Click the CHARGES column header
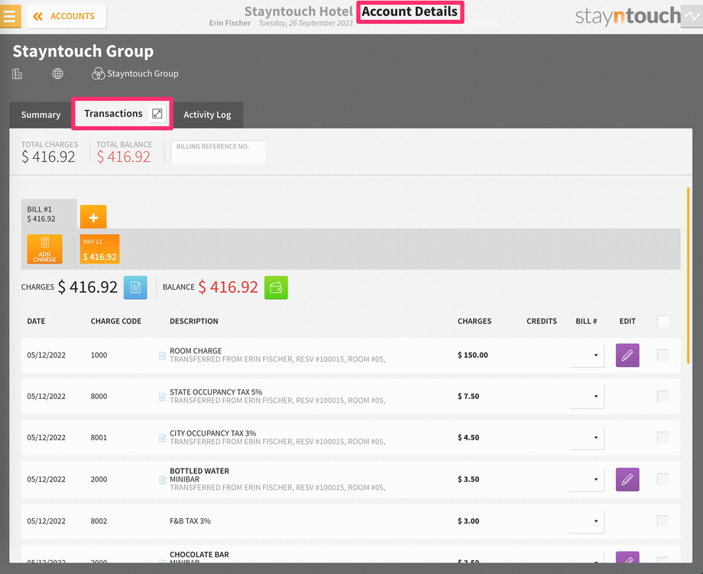This screenshot has width=703, height=574. click(475, 321)
